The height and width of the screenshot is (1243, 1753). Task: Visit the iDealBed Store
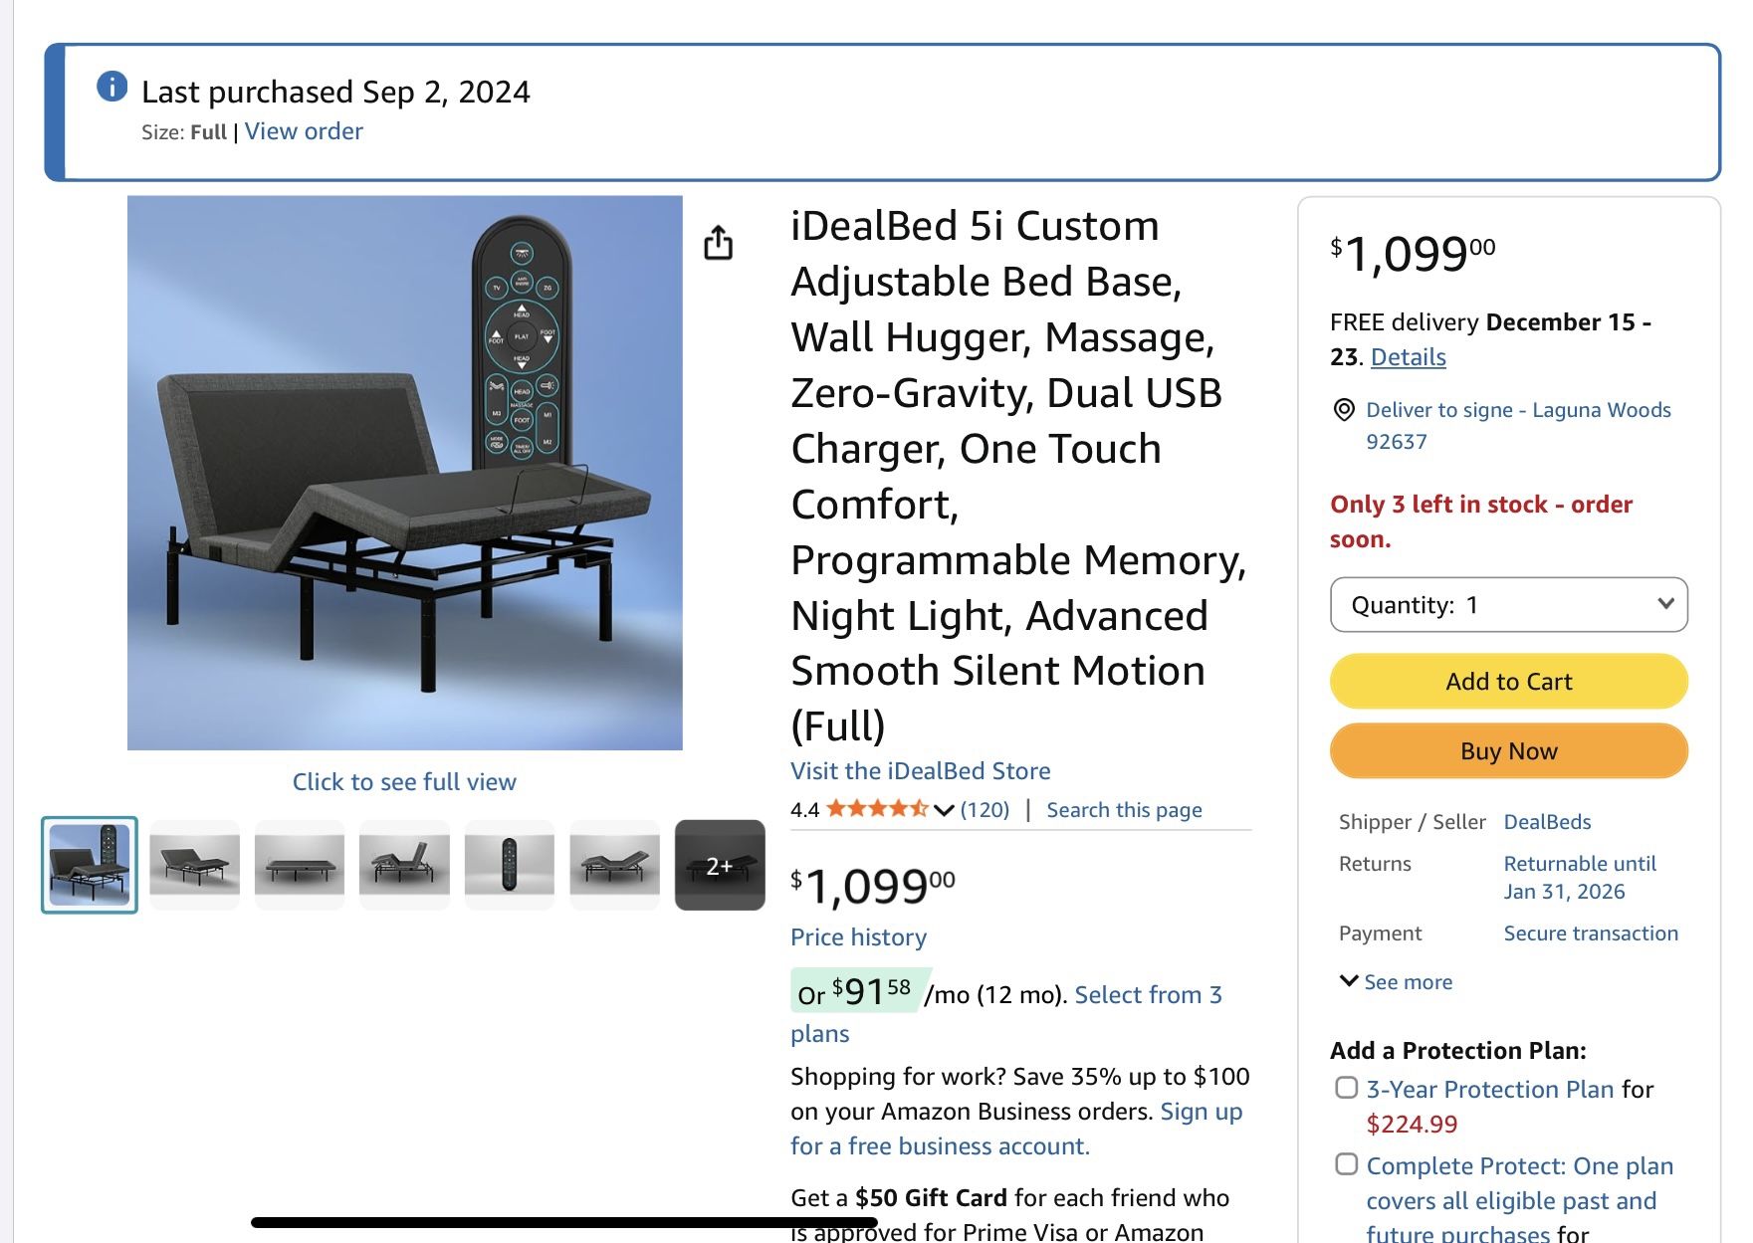[920, 770]
